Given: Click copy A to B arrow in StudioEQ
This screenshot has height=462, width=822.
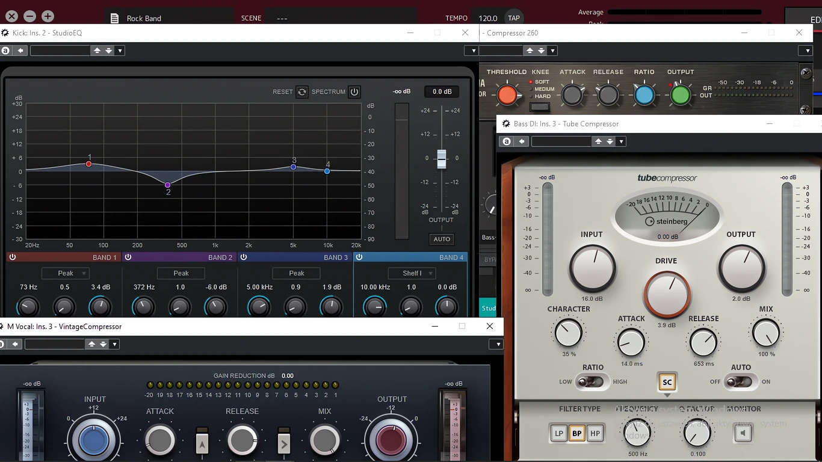Looking at the screenshot, I should coord(20,51).
